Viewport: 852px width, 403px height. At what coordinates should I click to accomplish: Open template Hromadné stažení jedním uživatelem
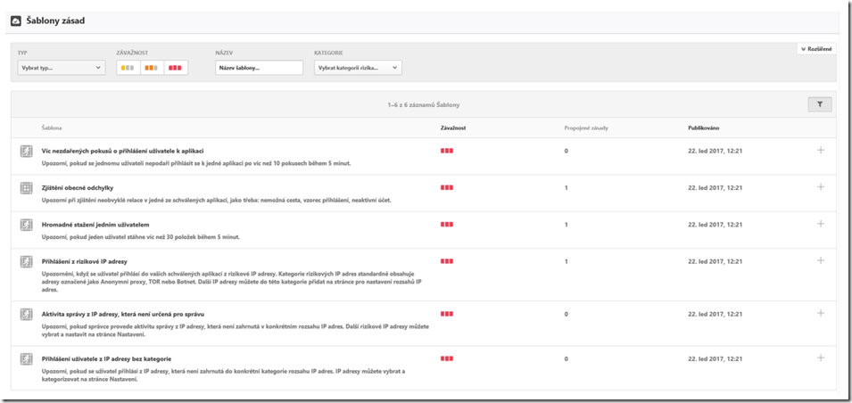click(x=95, y=225)
